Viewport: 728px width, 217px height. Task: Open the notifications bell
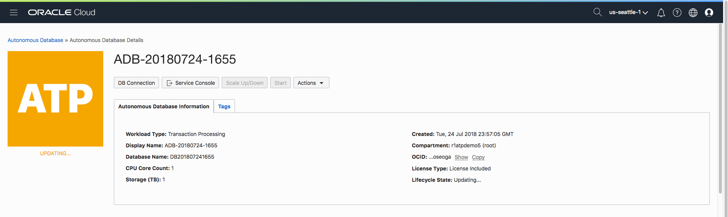click(661, 12)
